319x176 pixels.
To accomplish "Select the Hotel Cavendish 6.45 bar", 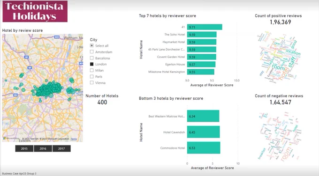I will click(x=204, y=132).
